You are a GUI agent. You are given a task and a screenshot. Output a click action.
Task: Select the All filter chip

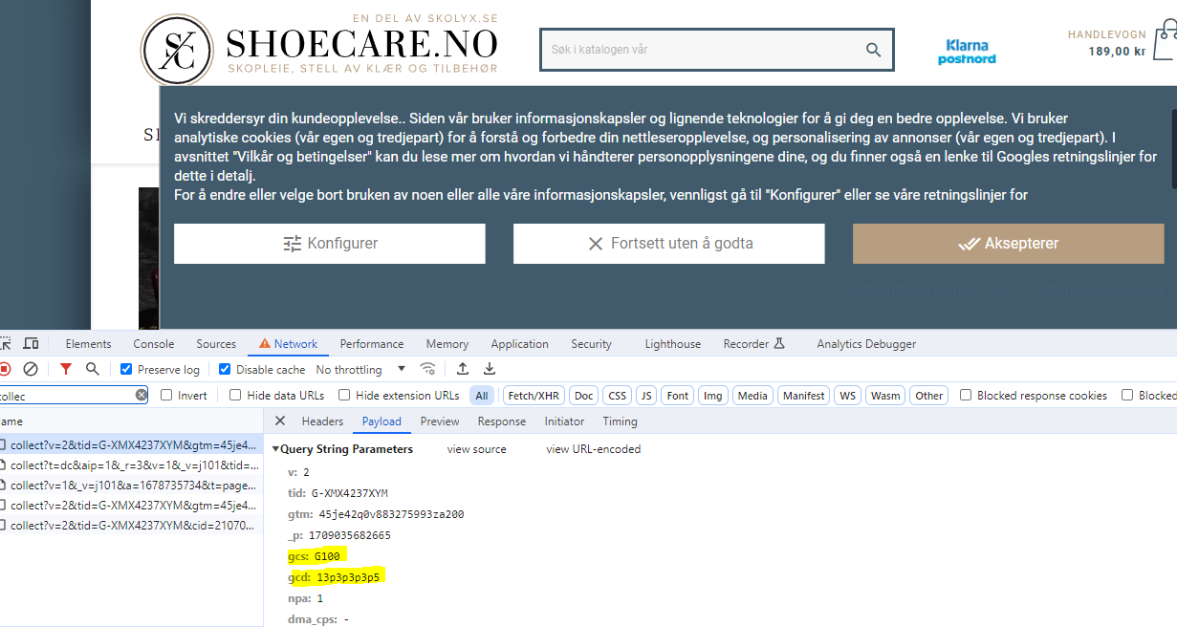[482, 396]
